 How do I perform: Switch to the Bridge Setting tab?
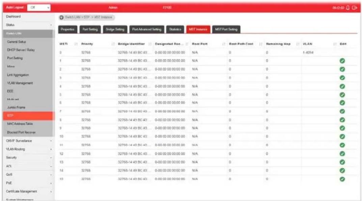(115, 30)
